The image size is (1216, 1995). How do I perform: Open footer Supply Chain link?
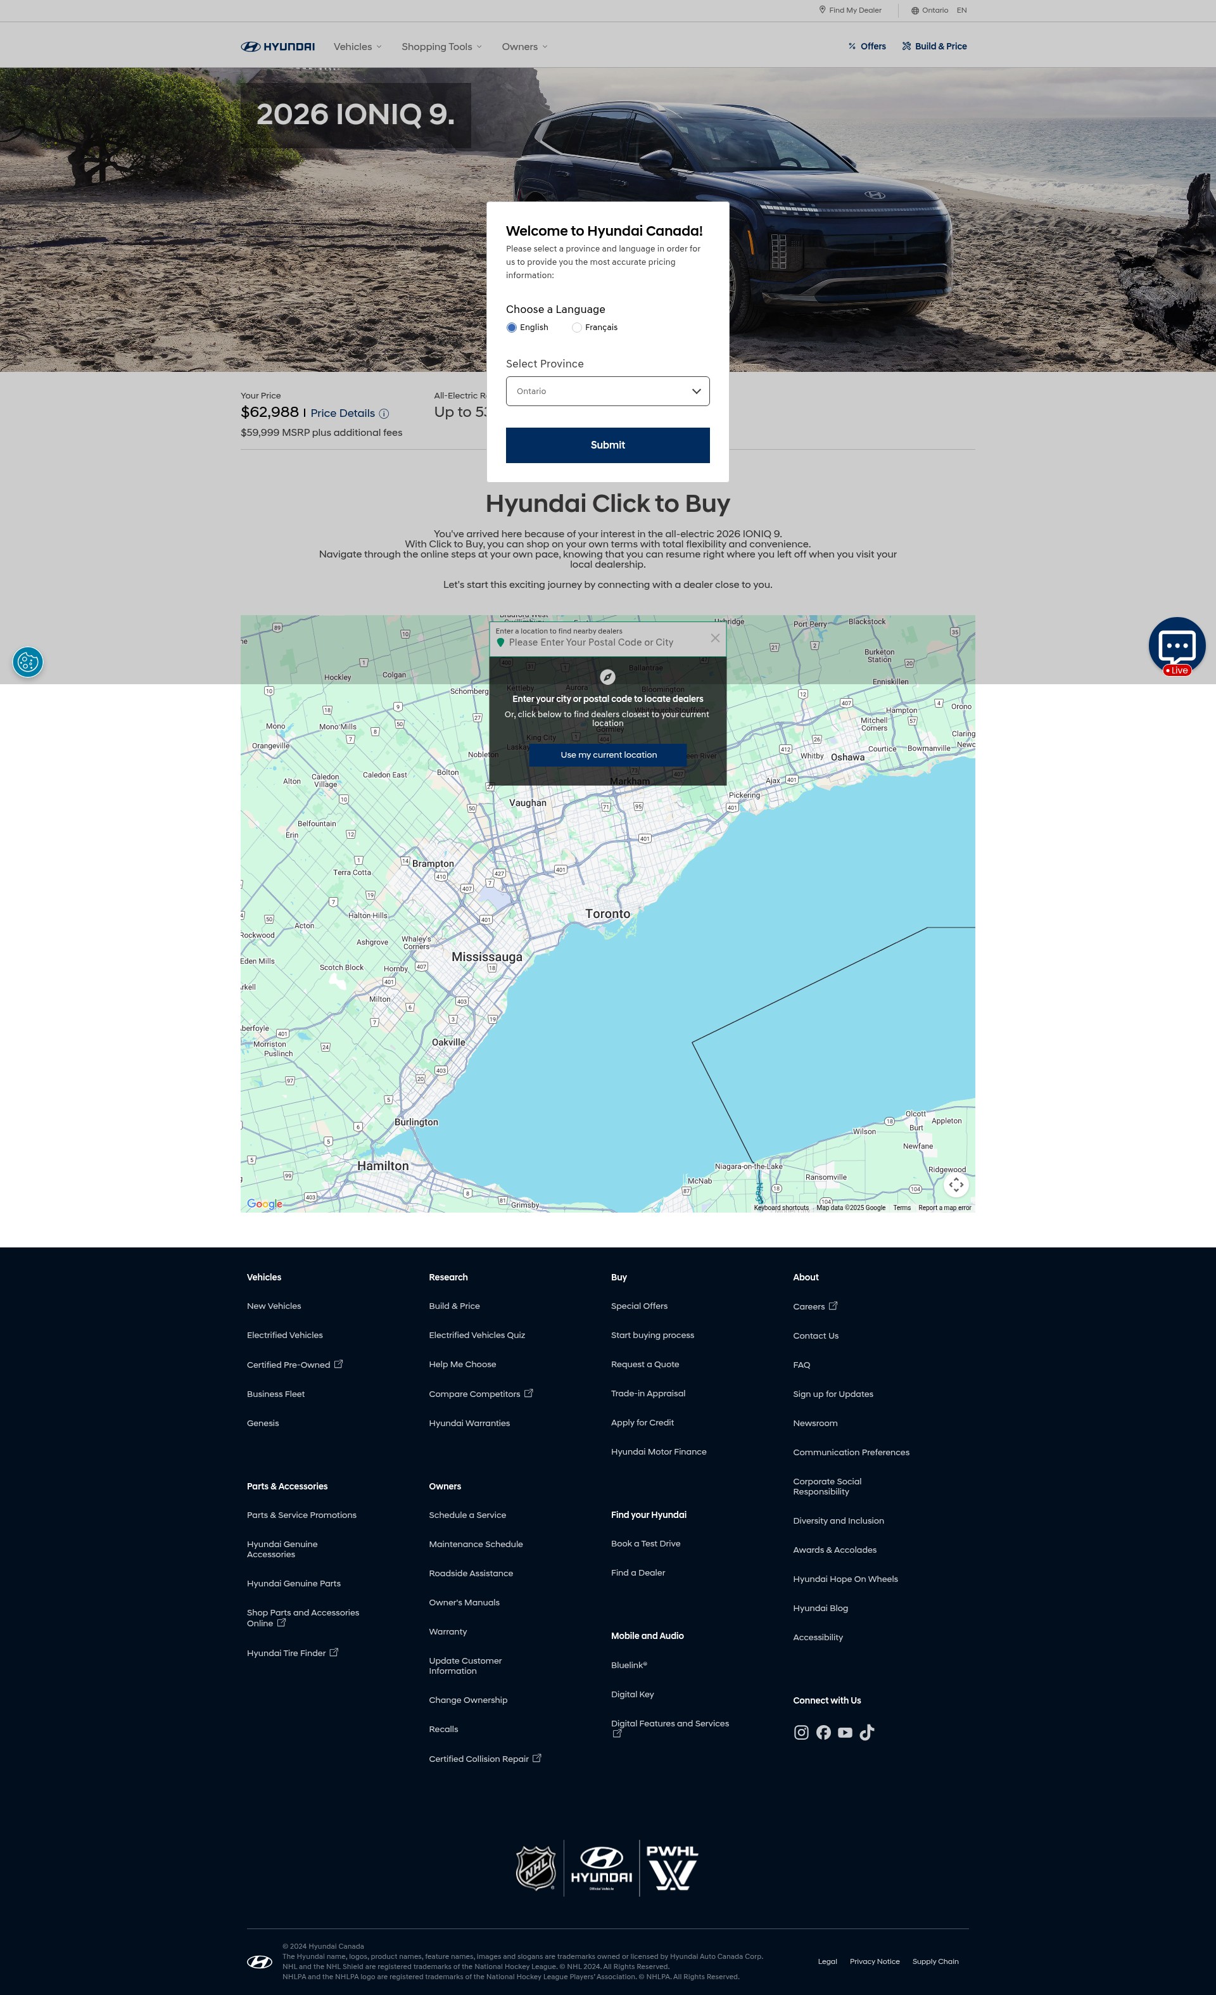(935, 1961)
